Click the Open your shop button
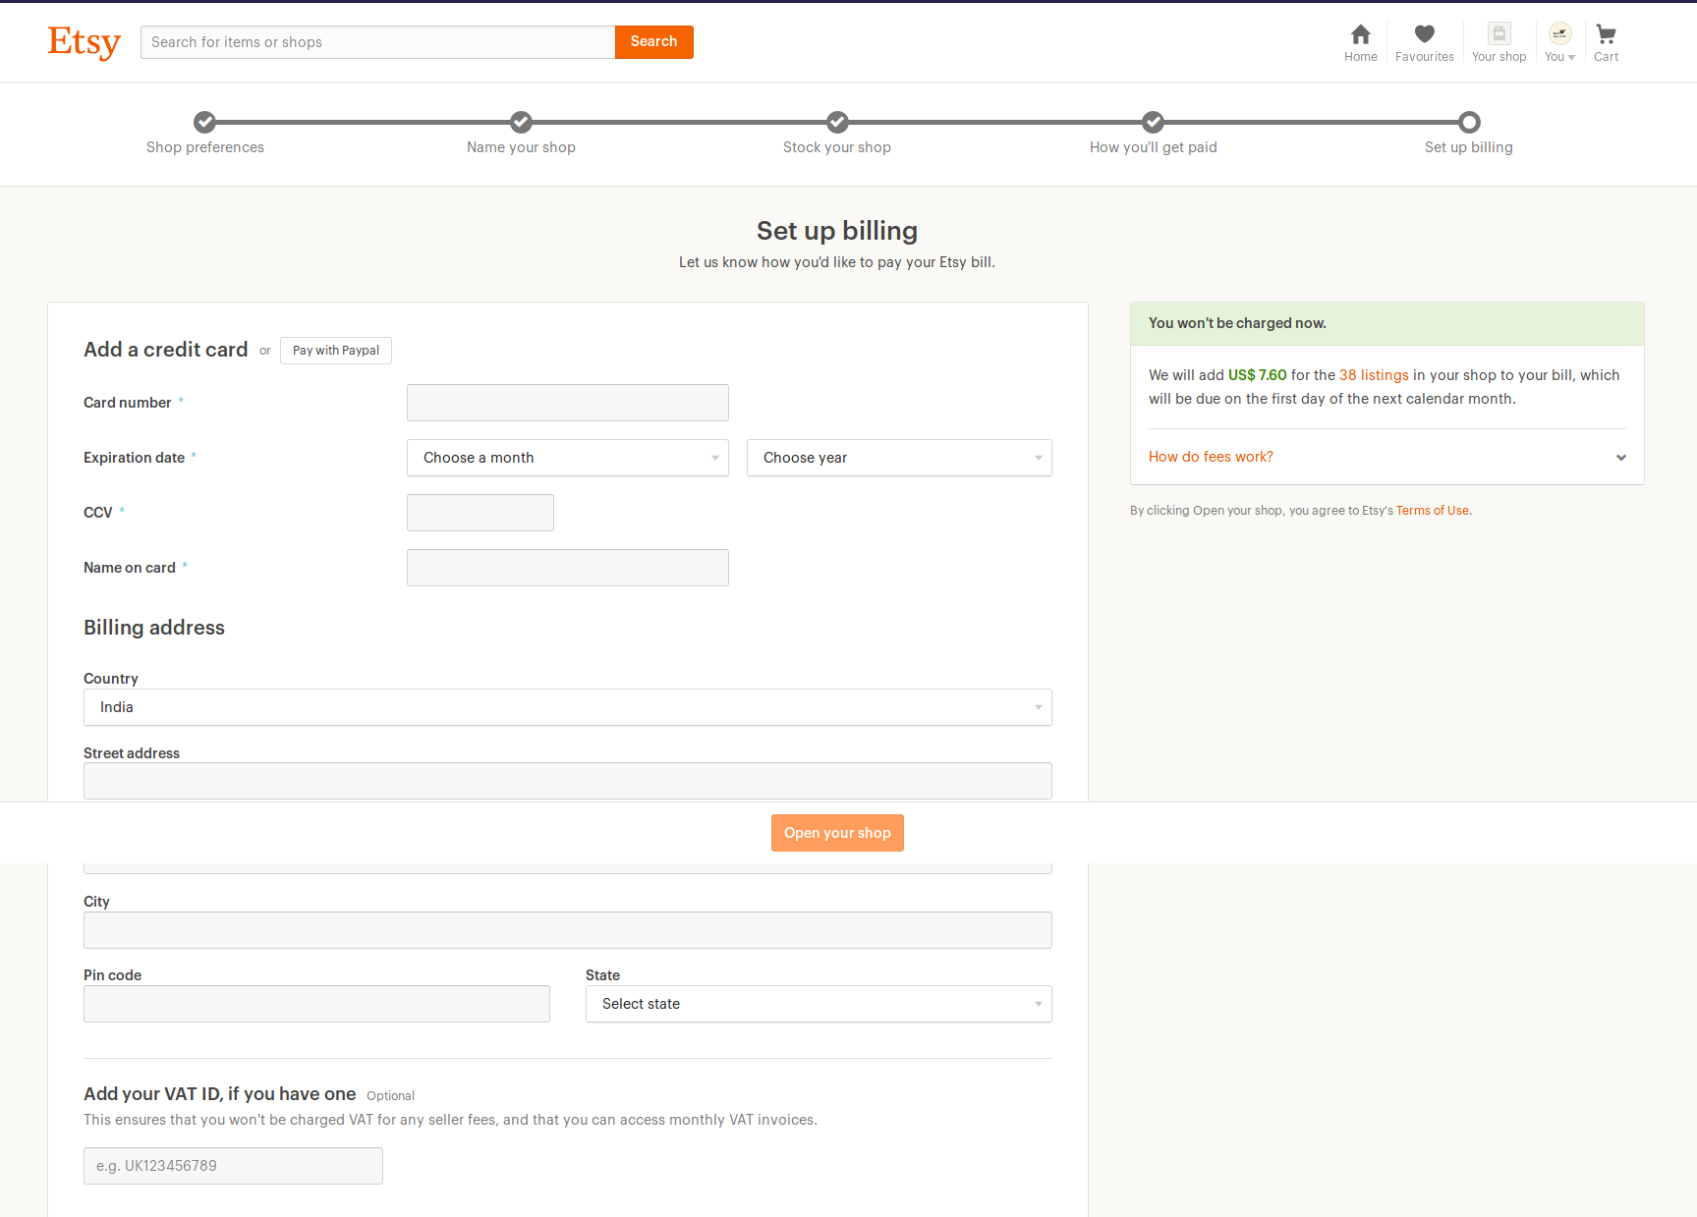Image resolution: width=1697 pixels, height=1217 pixels. (837, 833)
